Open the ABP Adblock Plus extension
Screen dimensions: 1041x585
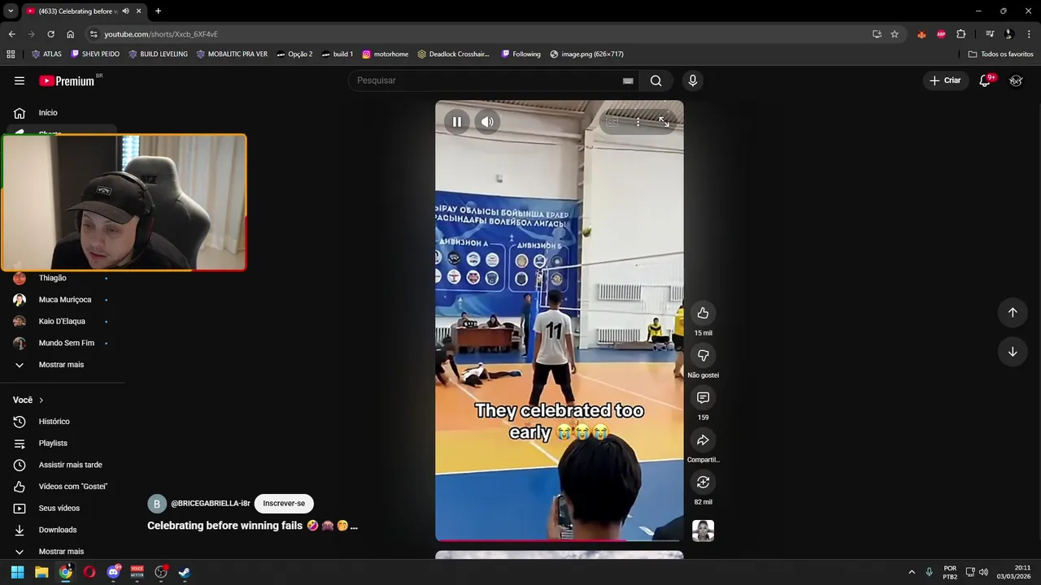pos(941,34)
